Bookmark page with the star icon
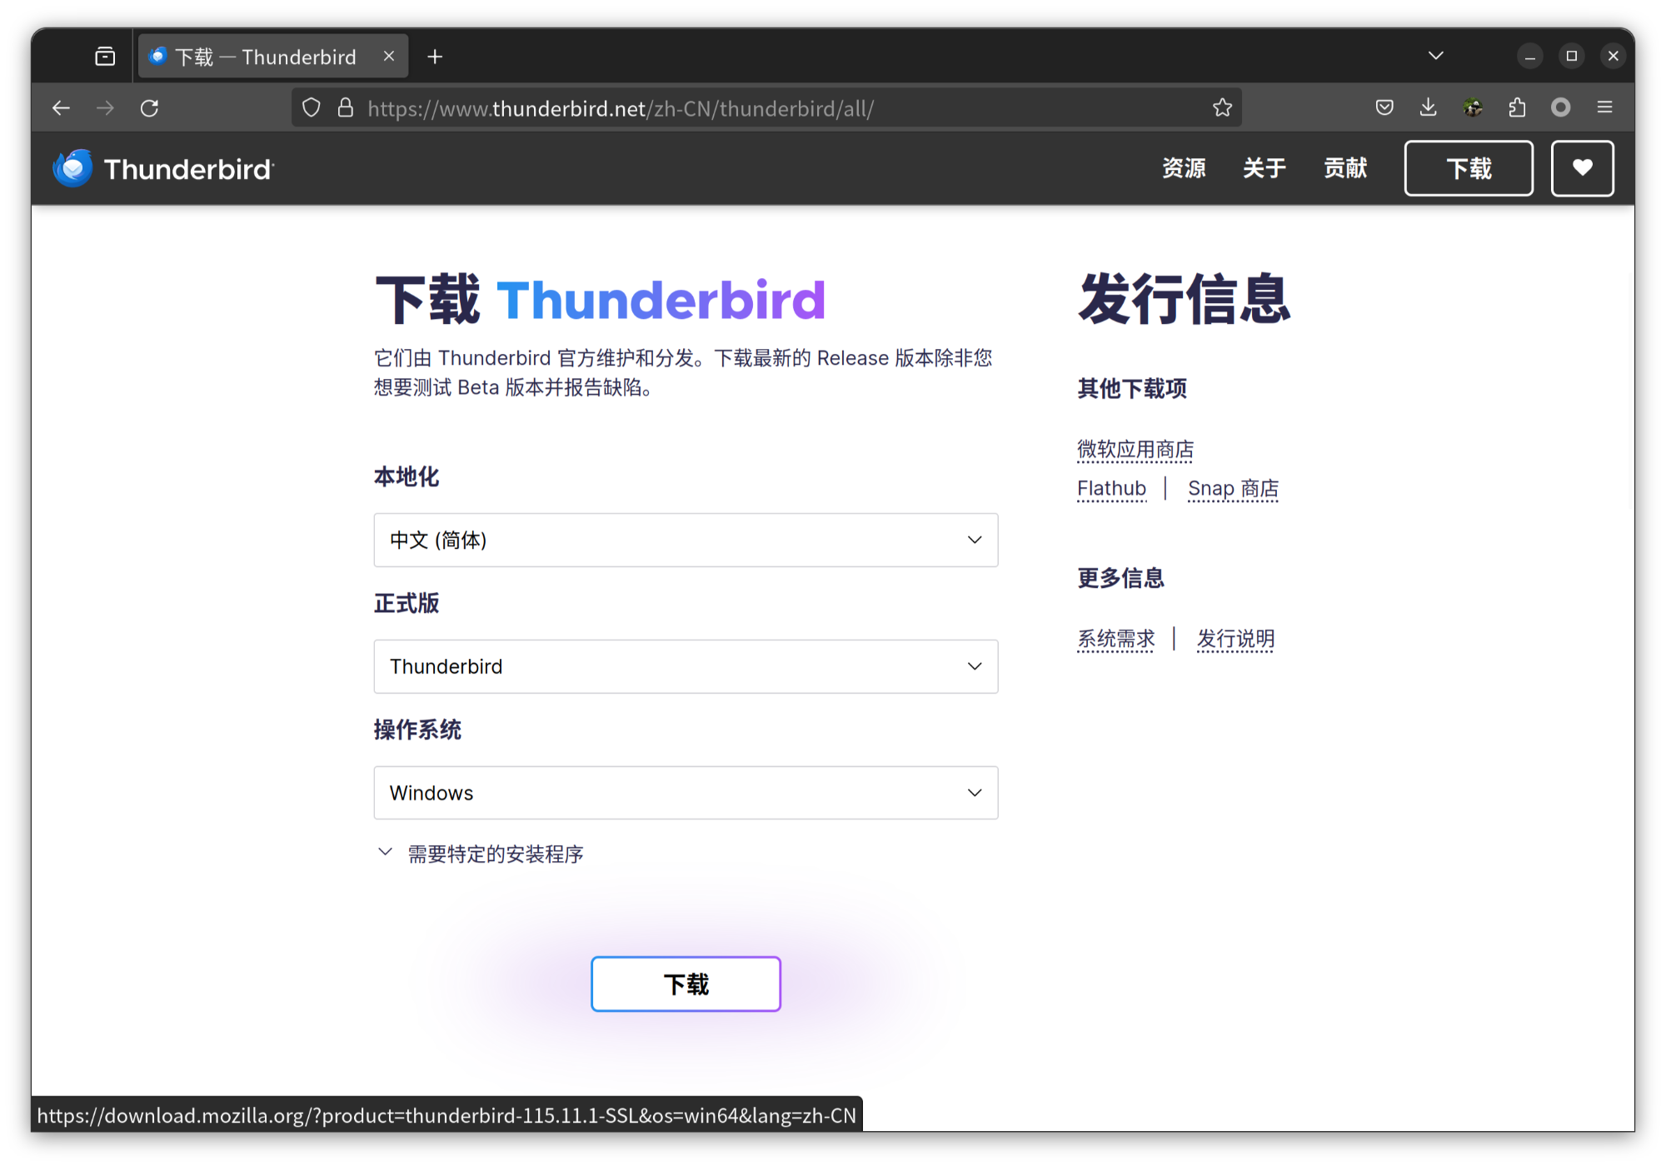1666x1166 pixels. [x=1222, y=107]
